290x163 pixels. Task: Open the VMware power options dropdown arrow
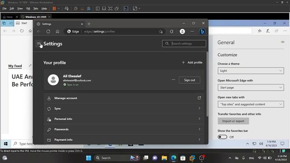point(58,9)
